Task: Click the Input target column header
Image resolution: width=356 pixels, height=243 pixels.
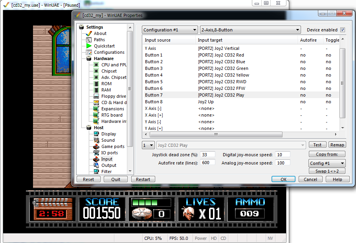Action: point(246,40)
